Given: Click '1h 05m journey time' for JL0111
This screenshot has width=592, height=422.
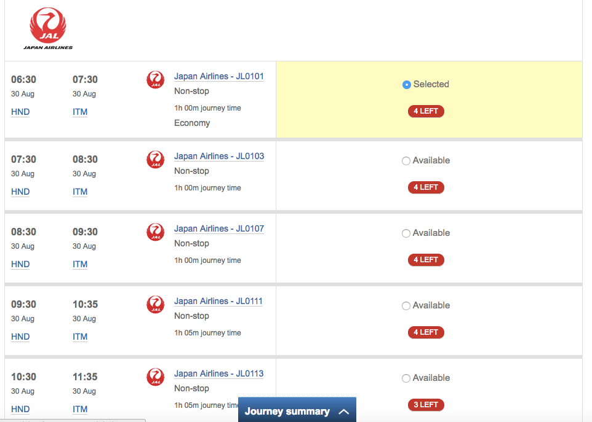Looking at the screenshot, I should tap(207, 333).
